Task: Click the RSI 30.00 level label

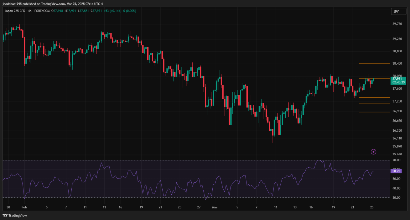Action: pyautogui.click(x=396, y=198)
